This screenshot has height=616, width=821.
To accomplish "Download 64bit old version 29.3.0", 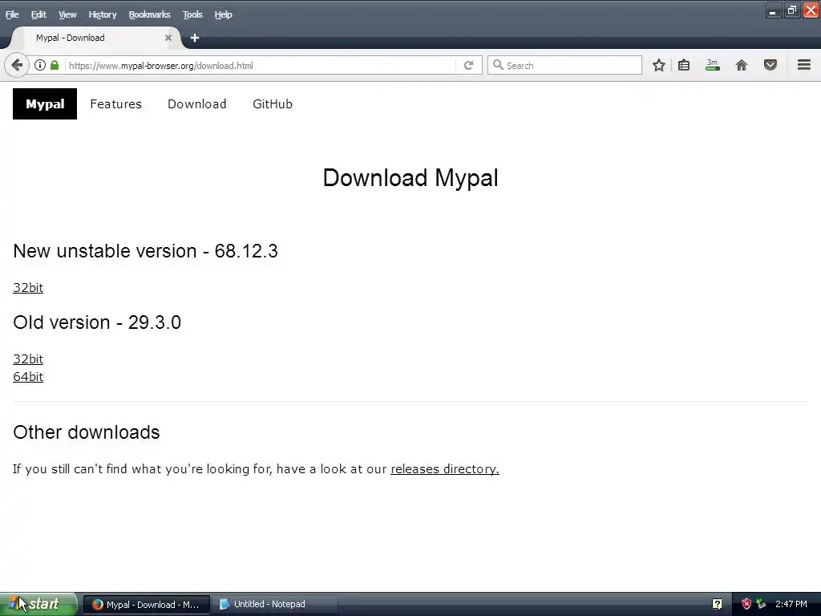I will point(28,377).
